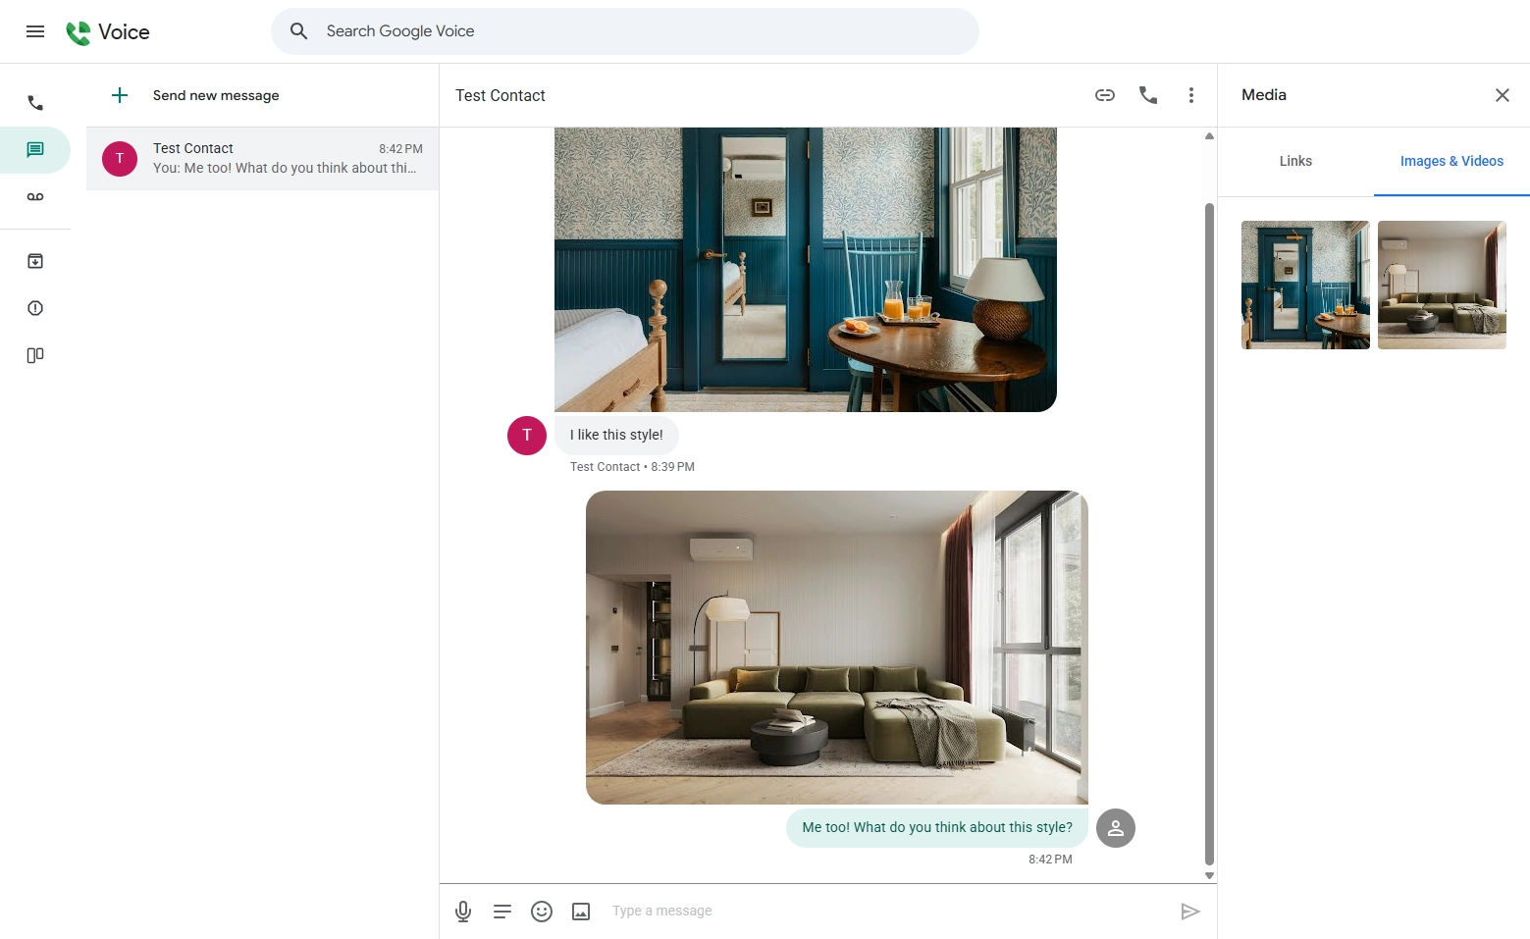Click the microphone audio message icon

[463, 912]
